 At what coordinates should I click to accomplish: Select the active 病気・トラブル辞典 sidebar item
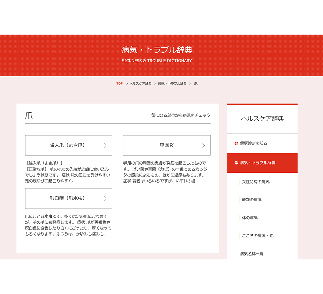(262, 163)
